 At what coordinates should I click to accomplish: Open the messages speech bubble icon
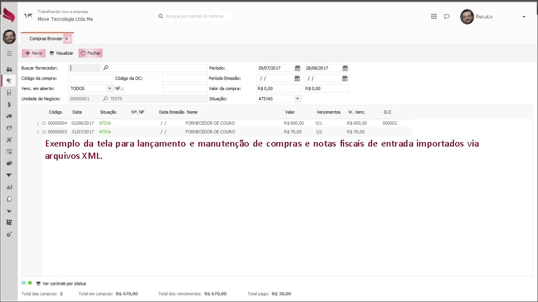point(447,16)
